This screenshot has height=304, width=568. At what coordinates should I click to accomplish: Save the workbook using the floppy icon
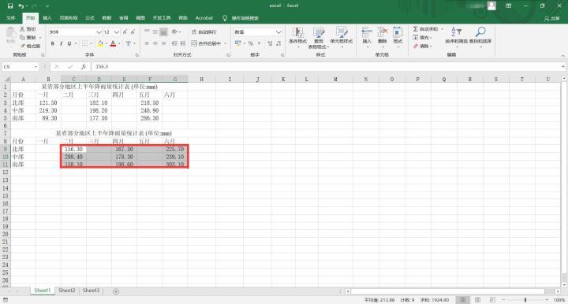coord(10,6)
